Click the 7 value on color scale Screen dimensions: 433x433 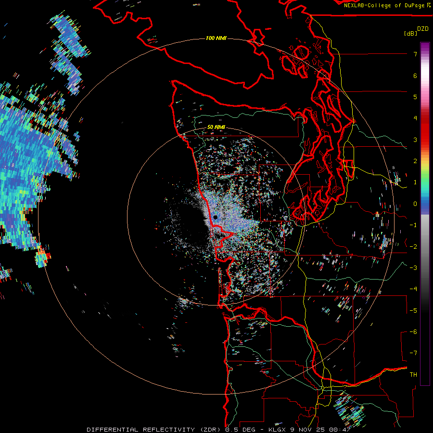(415, 54)
